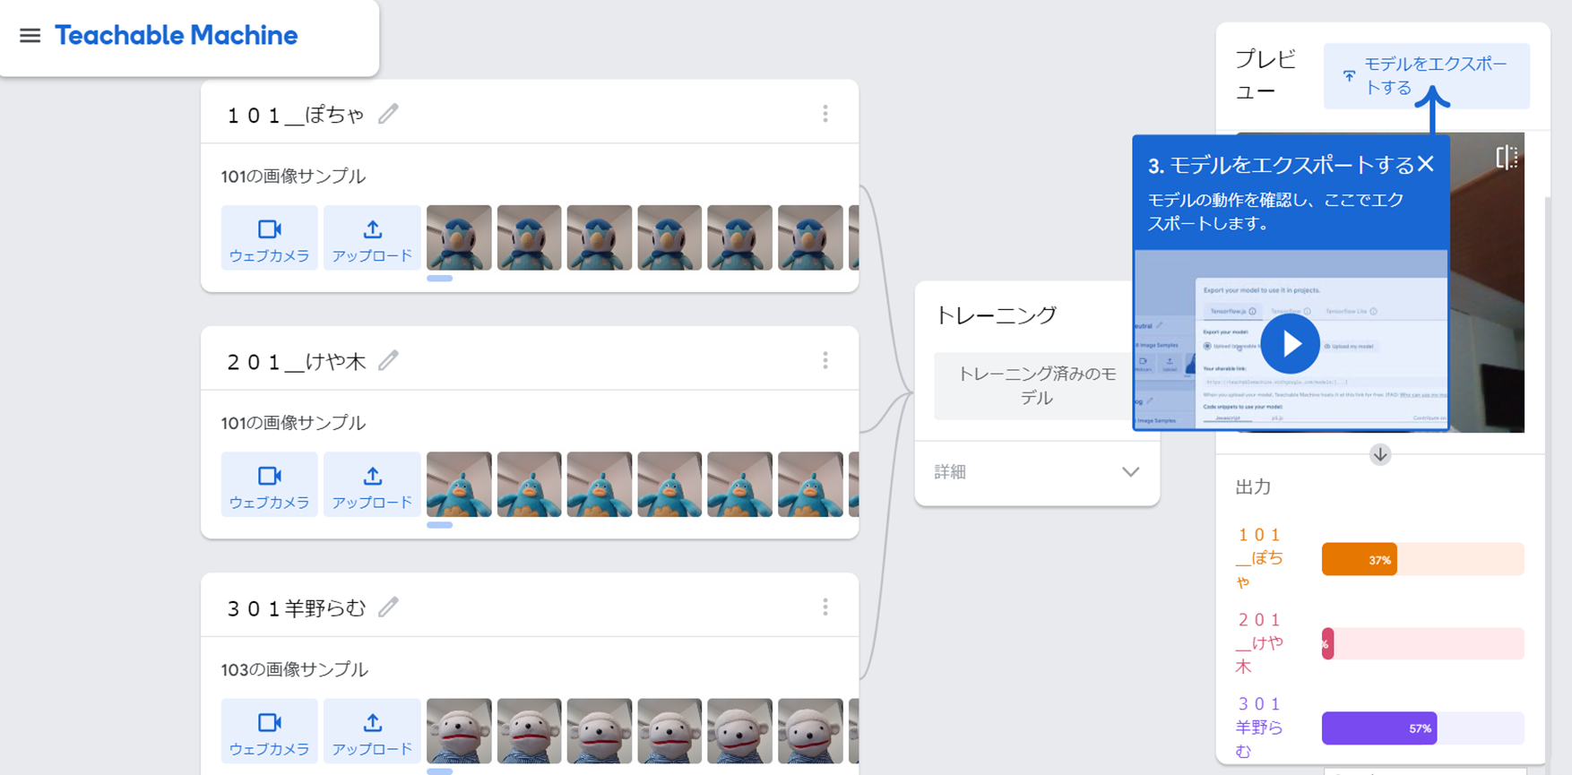The image size is (1572, 775).
Task: Open options menu for class ２０１＿けや木
Action: [825, 360]
